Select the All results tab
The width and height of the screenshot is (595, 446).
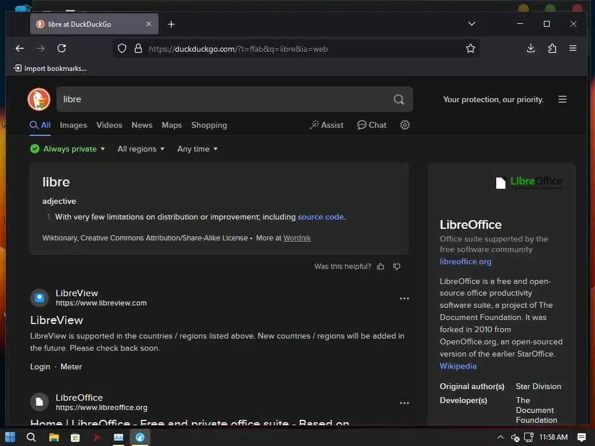point(40,125)
